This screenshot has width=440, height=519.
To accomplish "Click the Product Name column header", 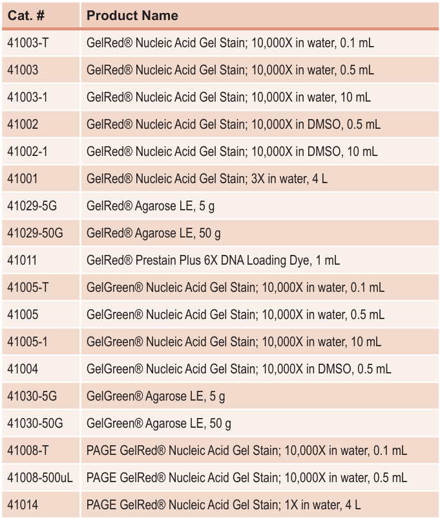I will pos(132,16).
